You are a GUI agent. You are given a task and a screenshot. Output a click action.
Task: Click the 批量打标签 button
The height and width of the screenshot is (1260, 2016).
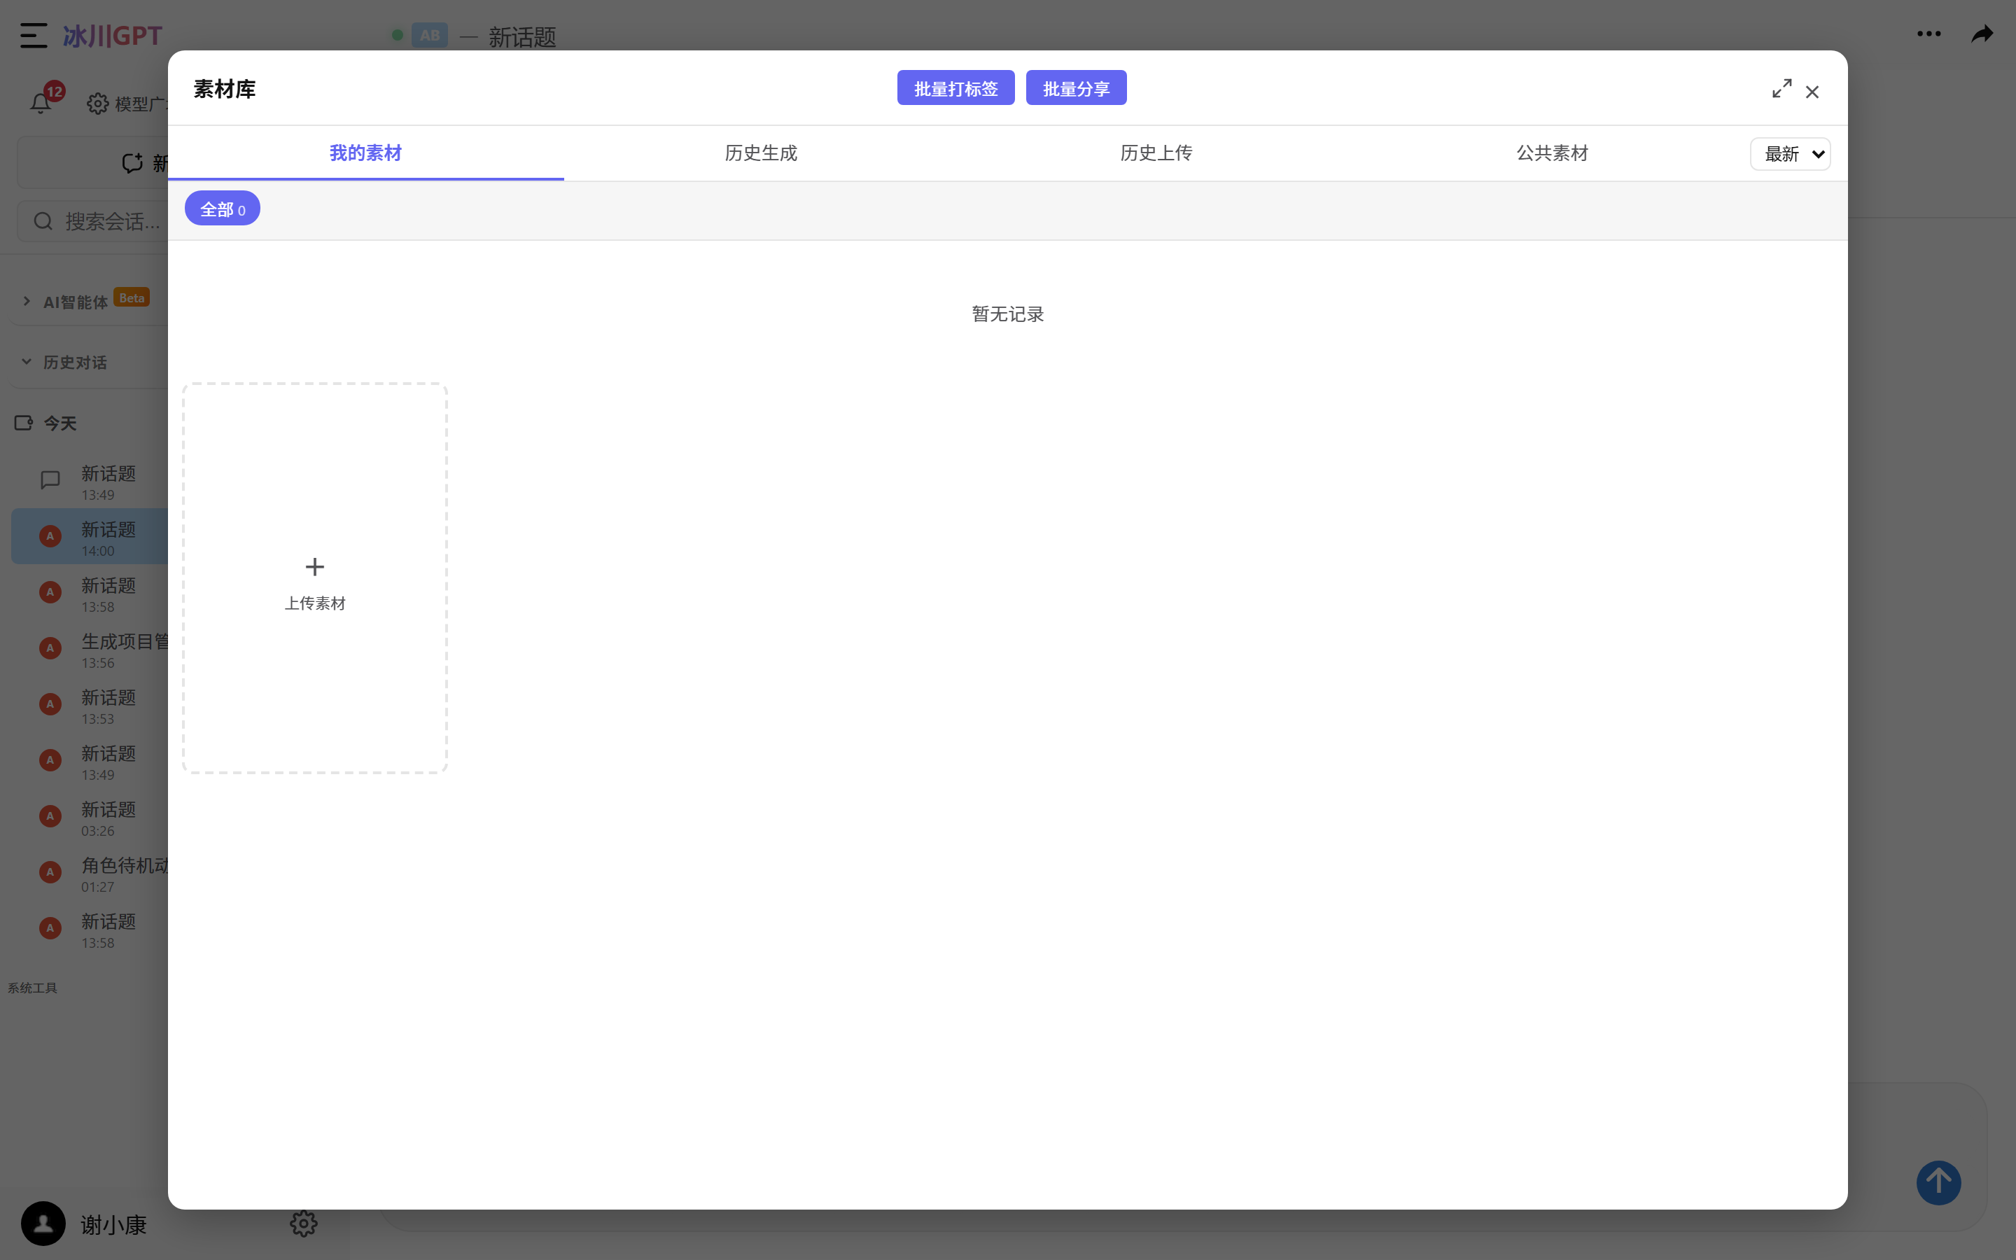[955, 87]
